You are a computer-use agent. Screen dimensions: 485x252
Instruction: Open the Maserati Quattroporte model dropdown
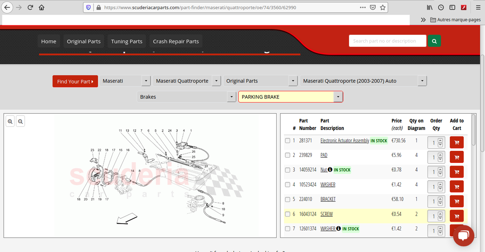coord(187,81)
